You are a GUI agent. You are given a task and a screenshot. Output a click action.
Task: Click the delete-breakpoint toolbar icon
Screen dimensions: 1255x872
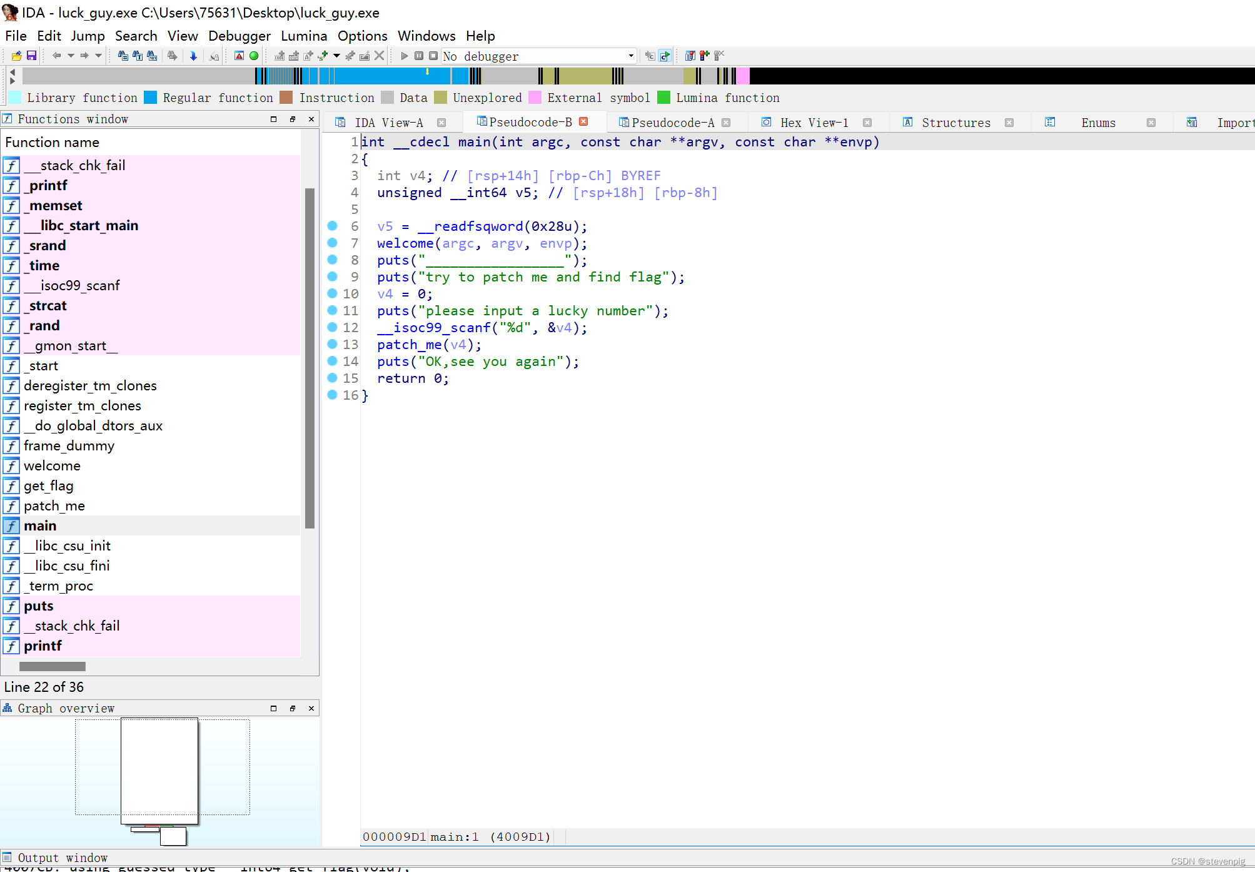coord(719,56)
